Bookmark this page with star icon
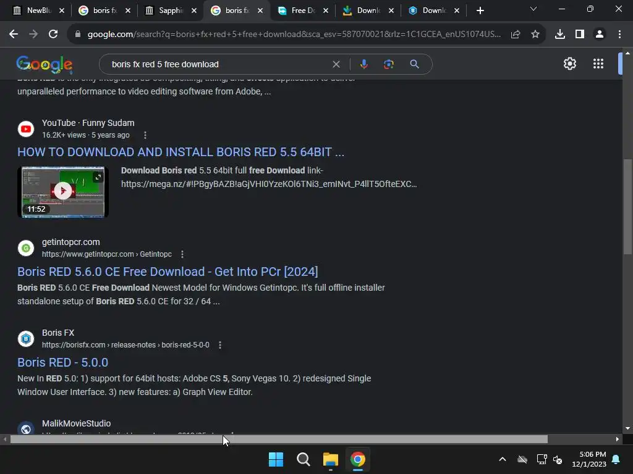This screenshot has width=633, height=474. point(535,35)
